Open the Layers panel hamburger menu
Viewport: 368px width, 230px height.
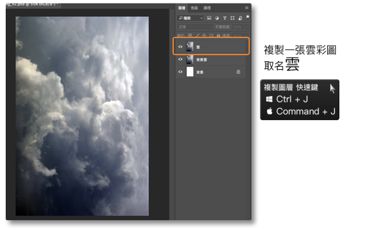247,7
